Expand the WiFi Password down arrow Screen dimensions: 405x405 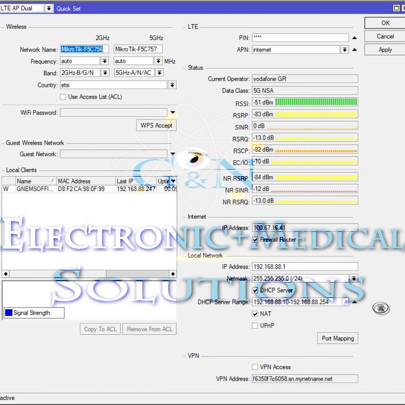[173, 112]
